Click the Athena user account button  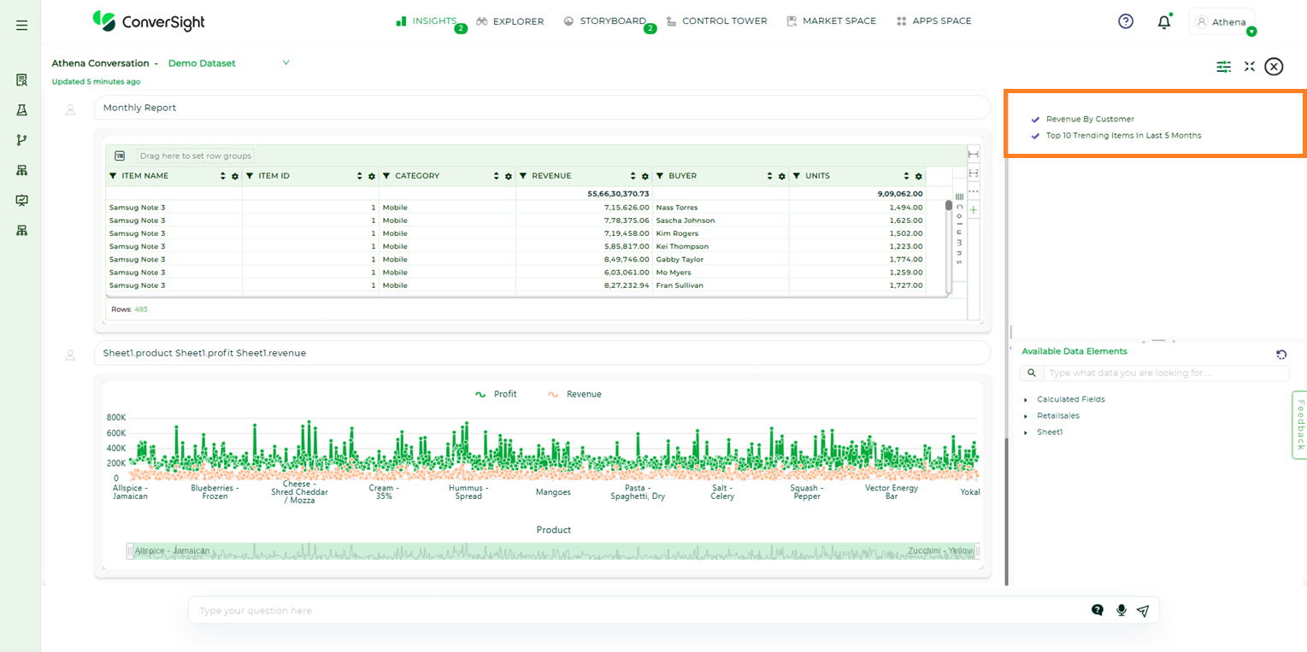1222,22
